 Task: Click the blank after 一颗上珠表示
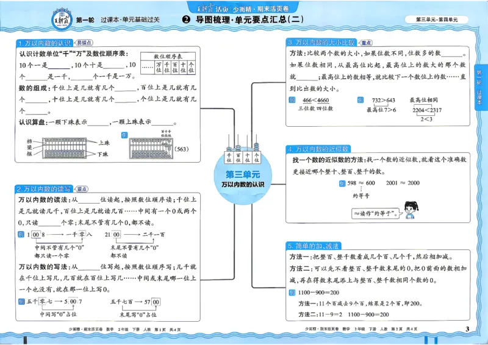(162, 123)
